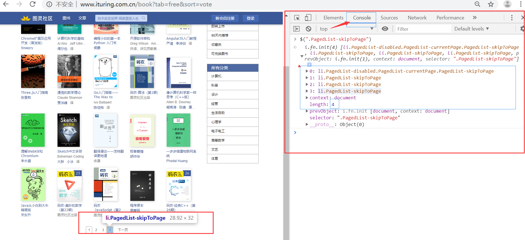This screenshot has width=525, height=240.
Task: Clear the console output
Action: coord(308,29)
